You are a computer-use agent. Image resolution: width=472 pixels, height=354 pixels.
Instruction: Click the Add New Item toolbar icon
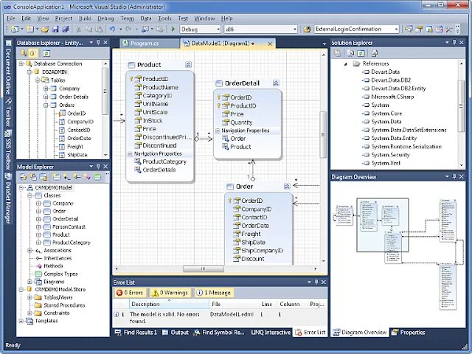click(x=30, y=29)
